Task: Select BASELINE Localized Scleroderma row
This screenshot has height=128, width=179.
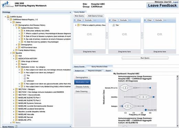Action: tap(31, 109)
